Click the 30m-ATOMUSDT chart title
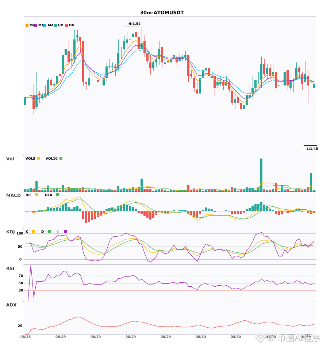 162,13
